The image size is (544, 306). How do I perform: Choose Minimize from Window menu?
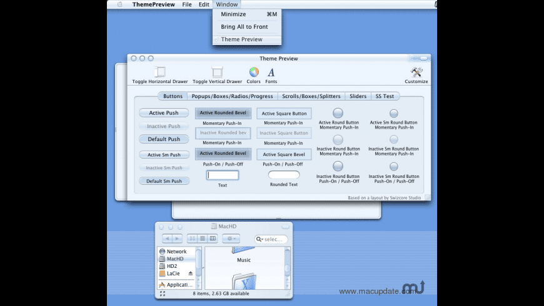(x=247, y=14)
